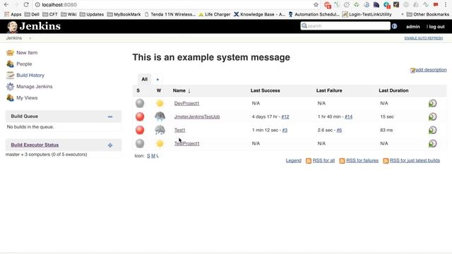Expand the Jenkins breadcrumb arrow

[30, 38]
